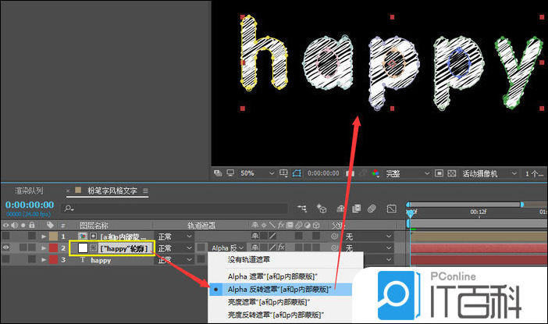Open layer 1 parent 无 dropdown
Viewport: 548px width, 324px height.
[x=368, y=237]
